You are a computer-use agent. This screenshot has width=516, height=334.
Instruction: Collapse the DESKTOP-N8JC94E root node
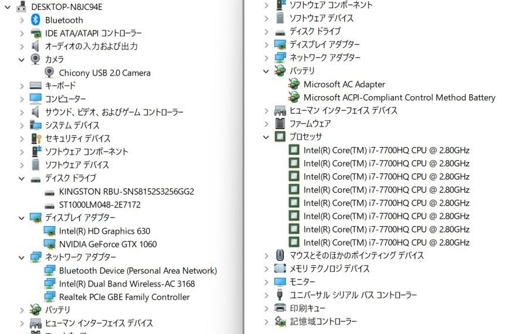click(8, 7)
